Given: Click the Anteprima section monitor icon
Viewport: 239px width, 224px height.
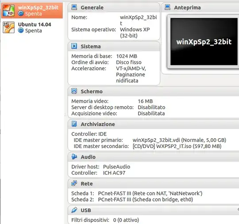Looking at the screenshot, I should (167, 7).
